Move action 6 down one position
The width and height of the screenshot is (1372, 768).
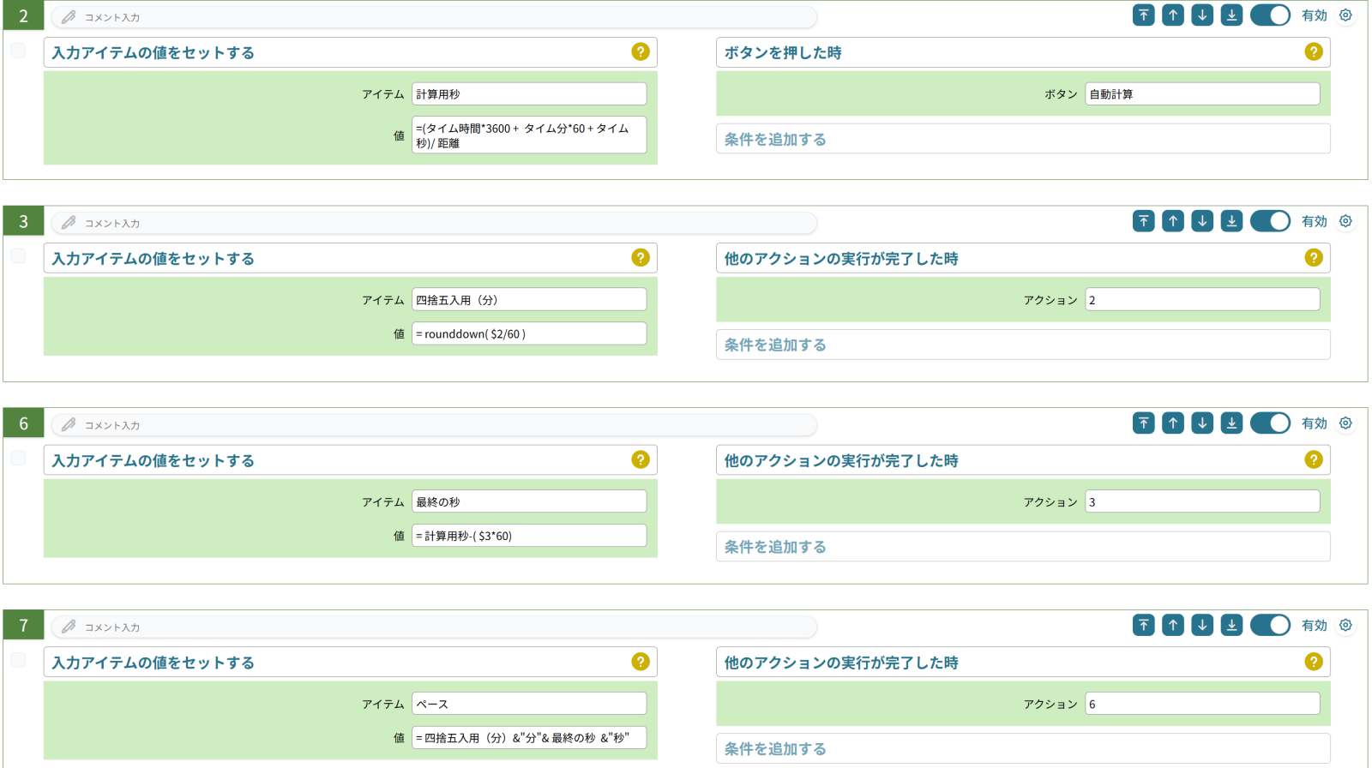1202,423
